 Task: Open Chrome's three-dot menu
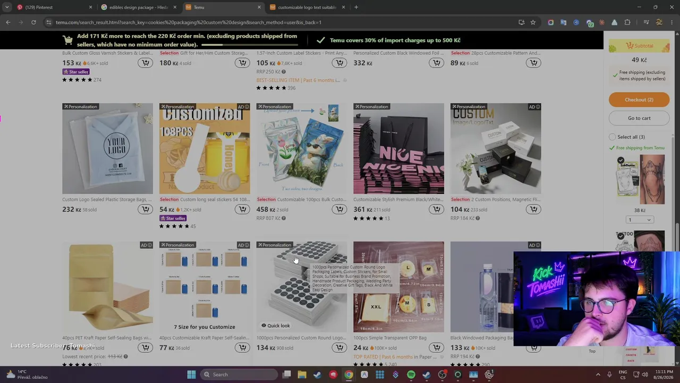tap(672, 22)
